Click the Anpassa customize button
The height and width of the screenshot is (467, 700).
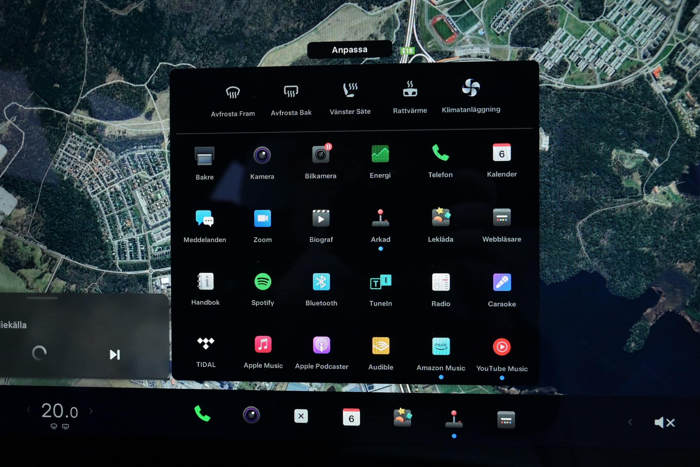(x=349, y=50)
